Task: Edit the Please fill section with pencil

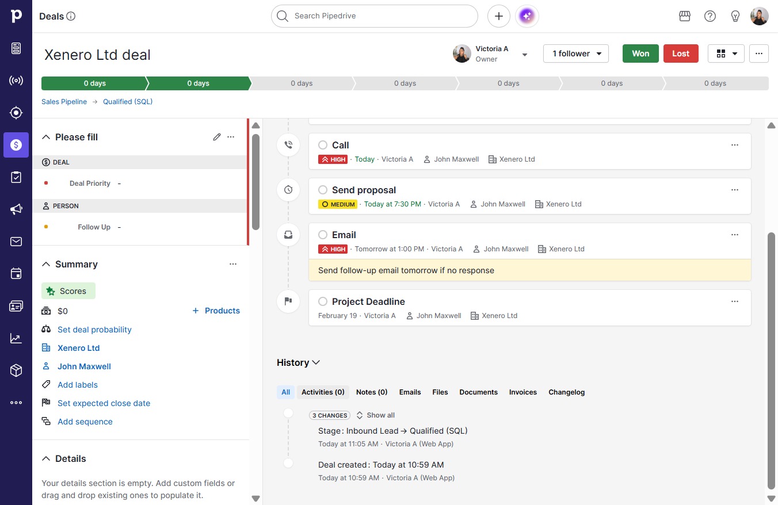Action: [217, 137]
